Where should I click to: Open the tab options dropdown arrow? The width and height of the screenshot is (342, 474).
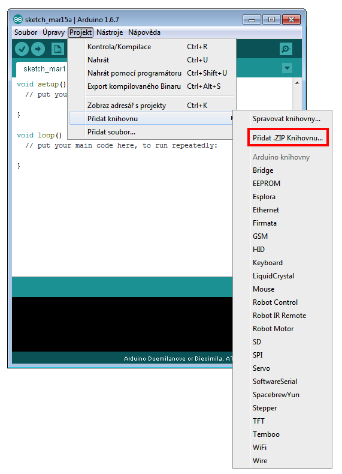pos(287,68)
